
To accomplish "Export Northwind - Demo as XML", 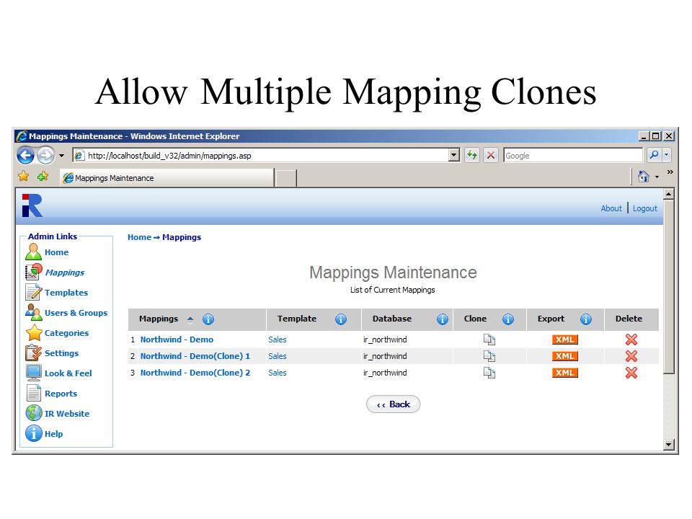I will coord(565,340).
